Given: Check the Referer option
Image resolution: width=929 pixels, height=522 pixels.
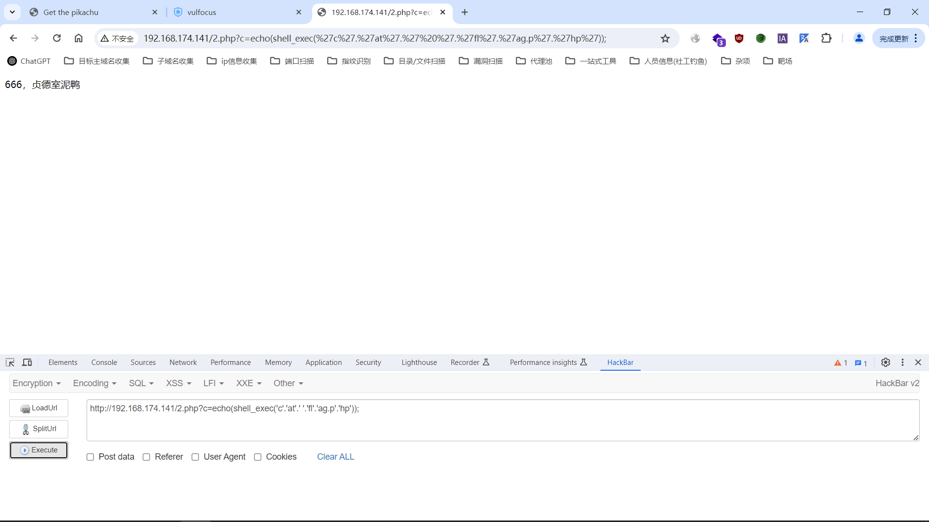Looking at the screenshot, I should pos(147,457).
